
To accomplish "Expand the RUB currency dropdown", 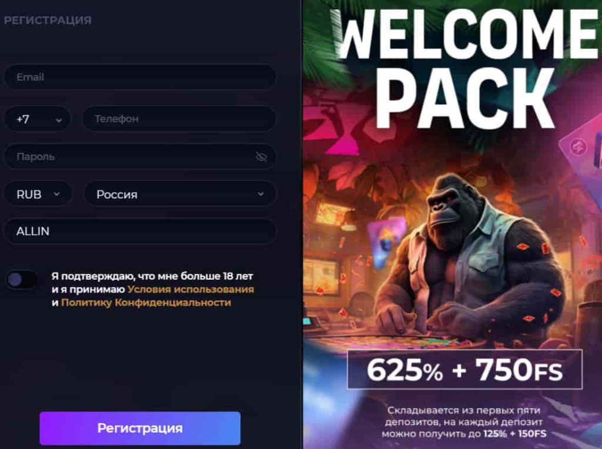I will tap(38, 194).
